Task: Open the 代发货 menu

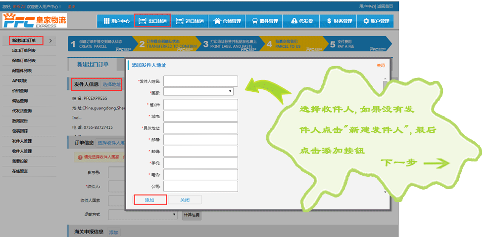Action: point(301,21)
